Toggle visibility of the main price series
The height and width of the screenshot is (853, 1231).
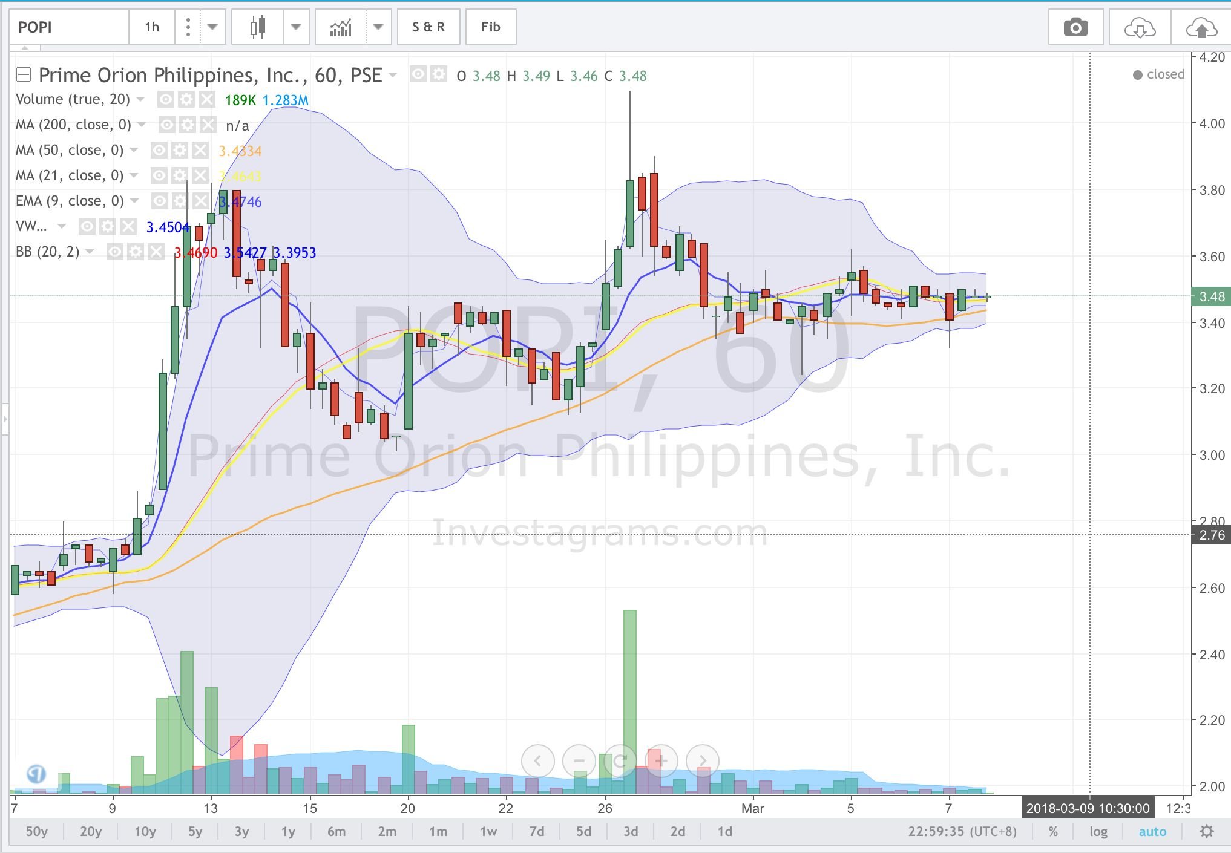click(418, 74)
